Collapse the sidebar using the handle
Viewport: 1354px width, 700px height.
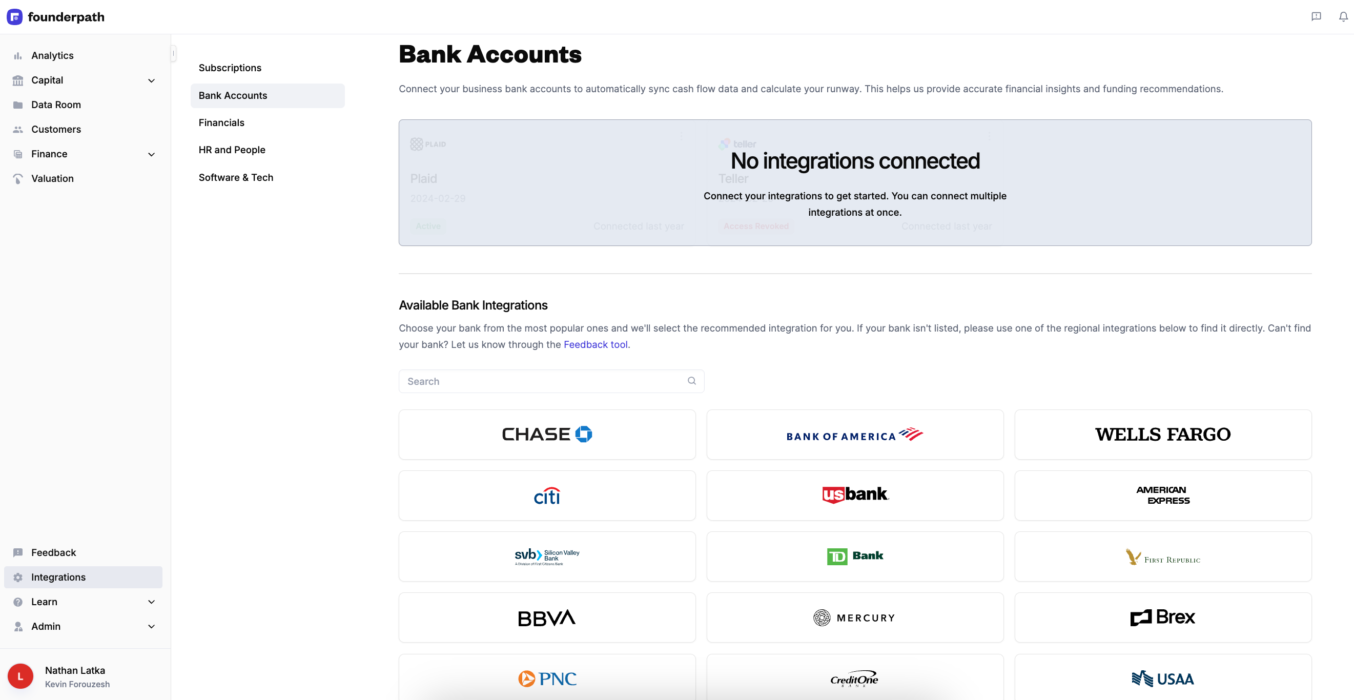pos(173,53)
